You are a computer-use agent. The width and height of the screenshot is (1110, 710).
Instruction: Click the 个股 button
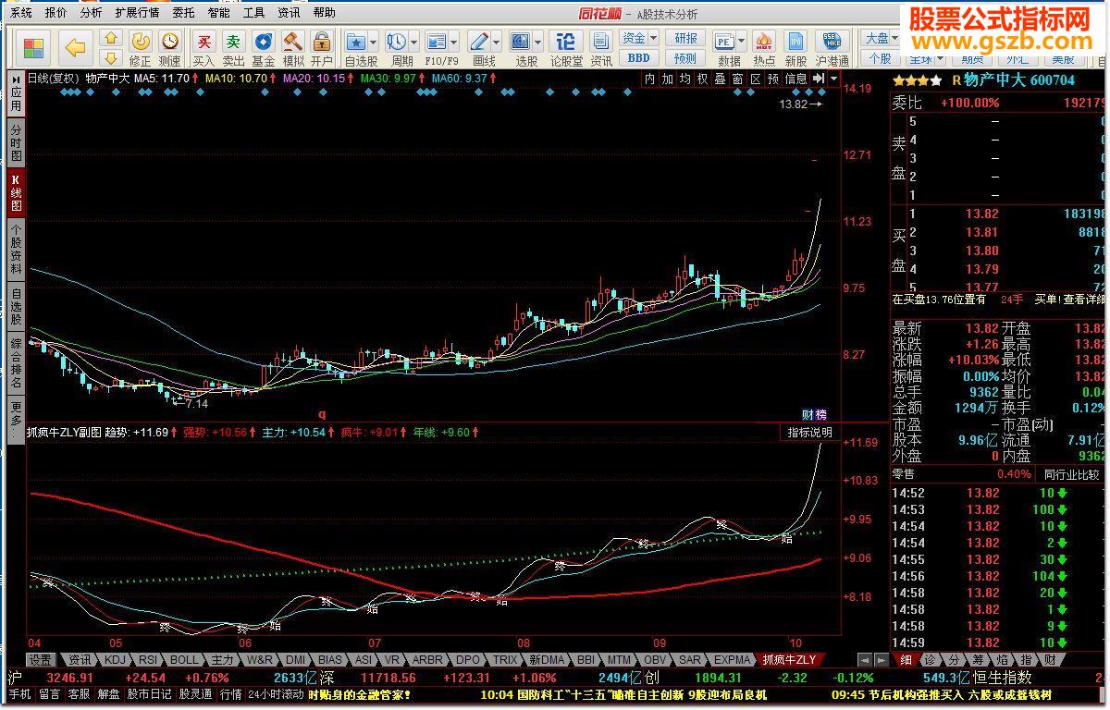coord(880,57)
